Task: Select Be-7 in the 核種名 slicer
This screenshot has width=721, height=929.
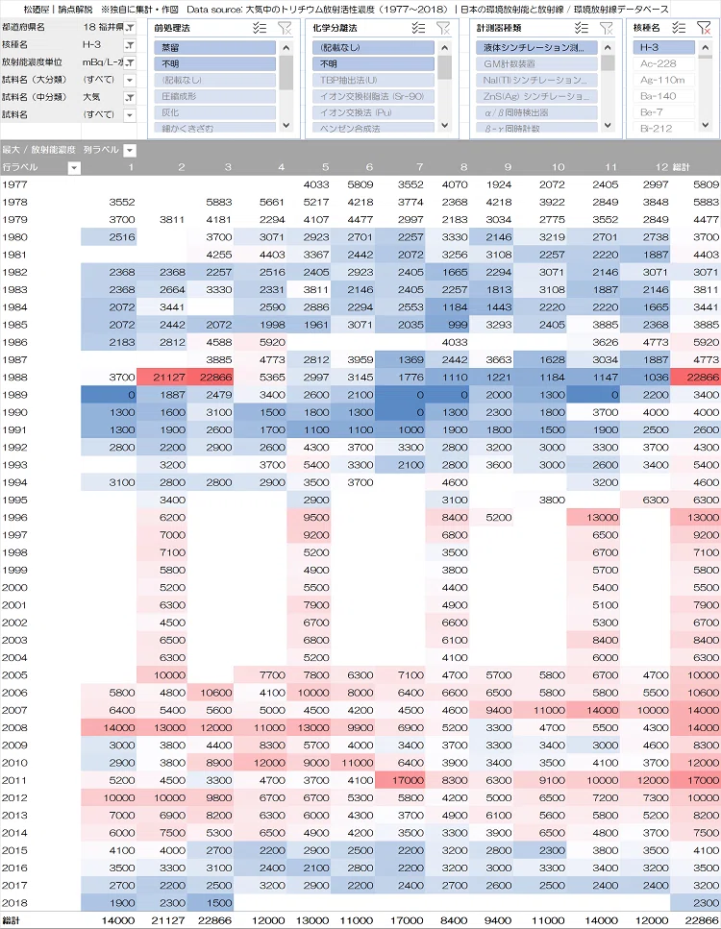Action: coord(663,112)
